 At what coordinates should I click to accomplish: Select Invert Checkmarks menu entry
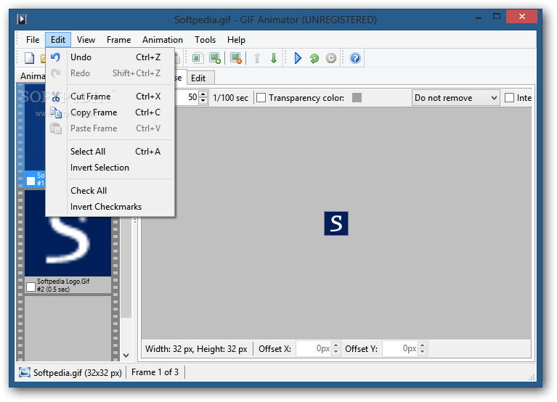[x=106, y=207]
